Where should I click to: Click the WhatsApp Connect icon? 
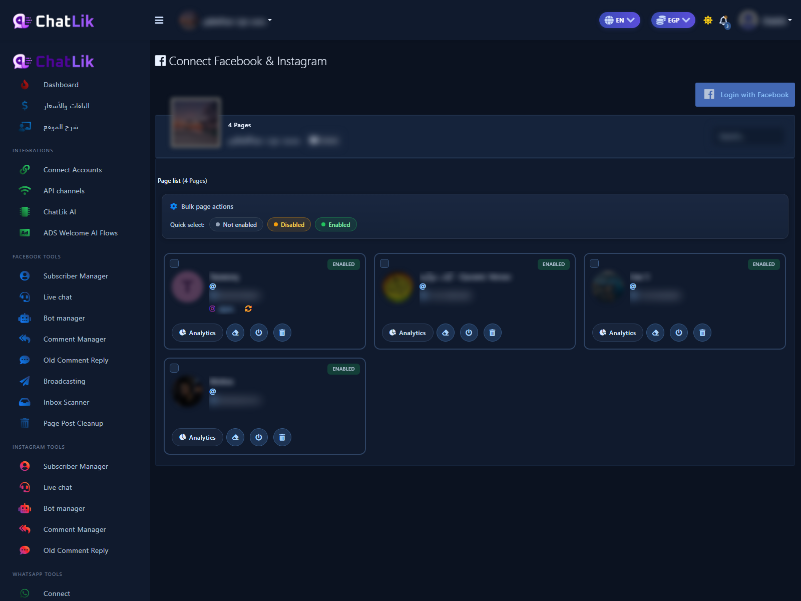[25, 593]
